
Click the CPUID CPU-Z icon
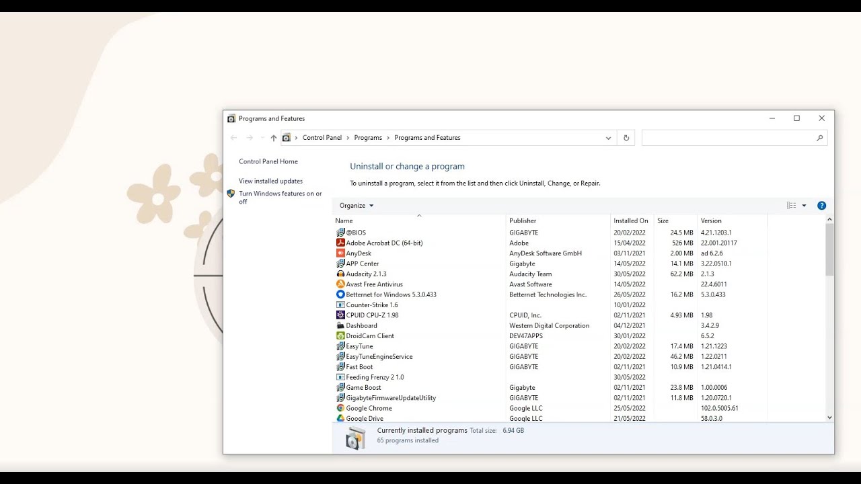(x=340, y=315)
